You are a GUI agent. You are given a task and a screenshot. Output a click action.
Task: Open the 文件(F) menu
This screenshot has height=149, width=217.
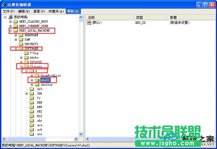pos(9,11)
